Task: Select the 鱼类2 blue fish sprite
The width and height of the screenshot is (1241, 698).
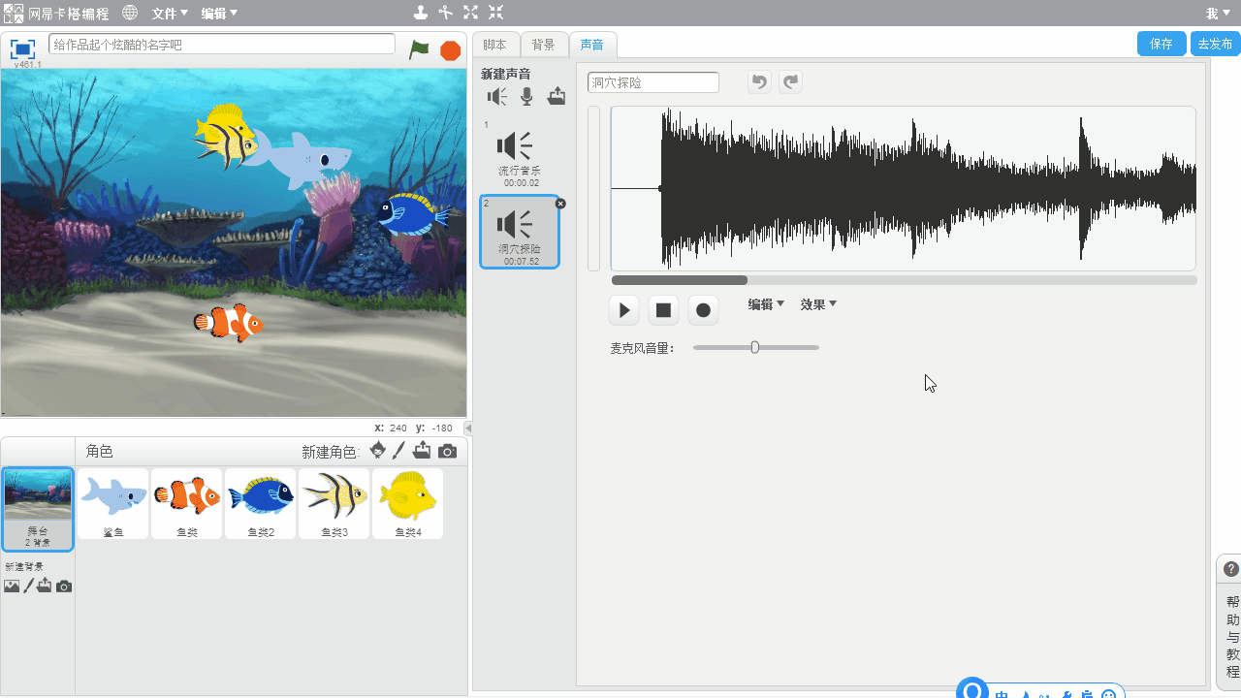Action: pyautogui.click(x=261, y=504)
